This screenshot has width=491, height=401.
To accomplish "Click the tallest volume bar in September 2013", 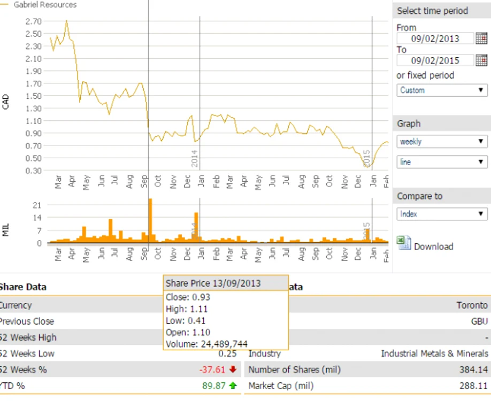I will coord(150,220).
